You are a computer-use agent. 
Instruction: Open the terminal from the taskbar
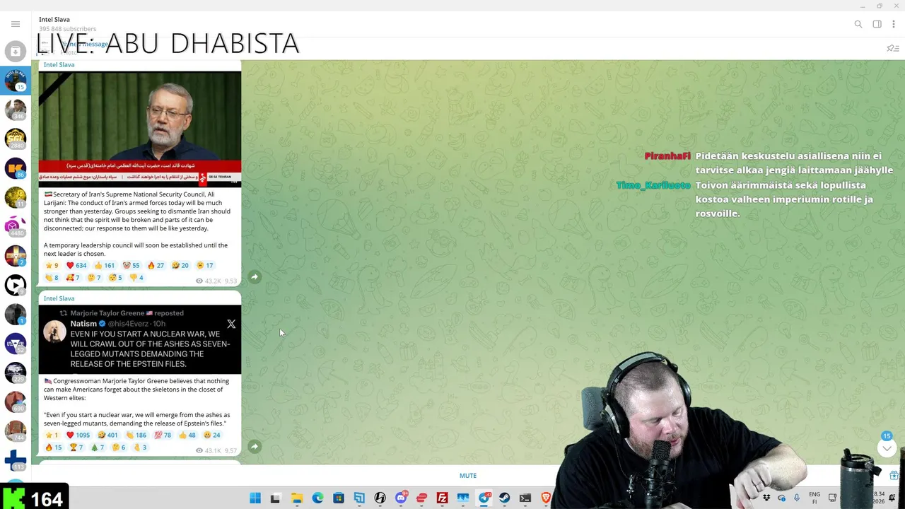(x=525, y=498)
